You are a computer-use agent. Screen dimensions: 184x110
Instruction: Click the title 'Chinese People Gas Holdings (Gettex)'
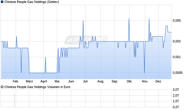[32, 2]
